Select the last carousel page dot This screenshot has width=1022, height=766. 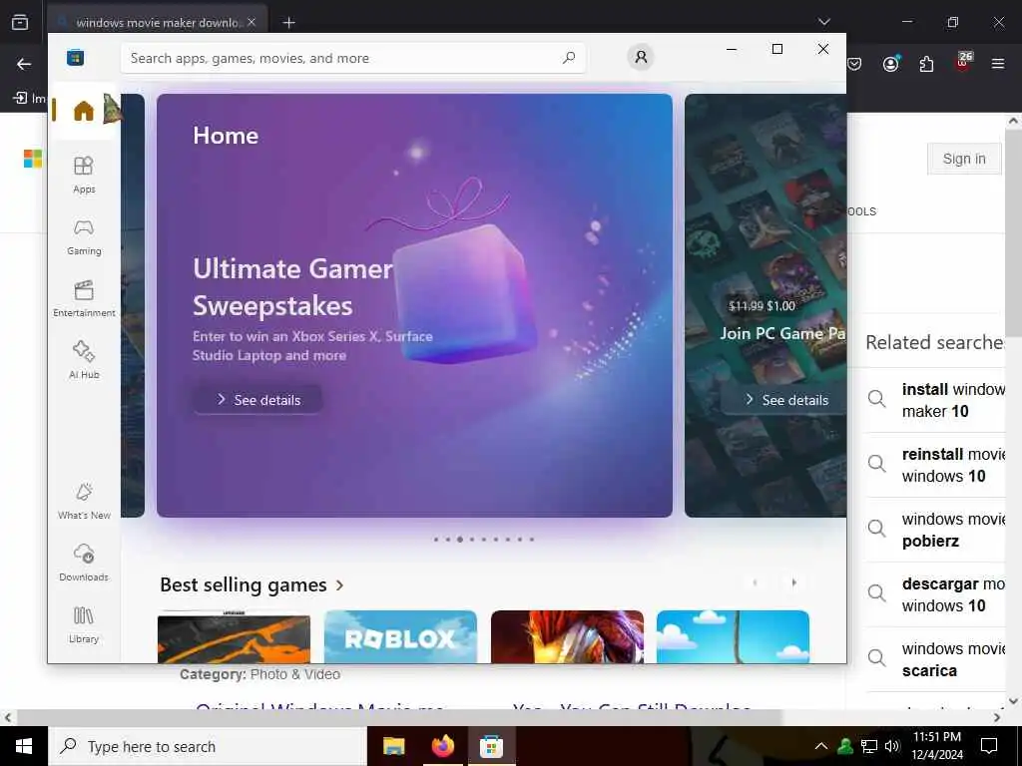(532, 540)
